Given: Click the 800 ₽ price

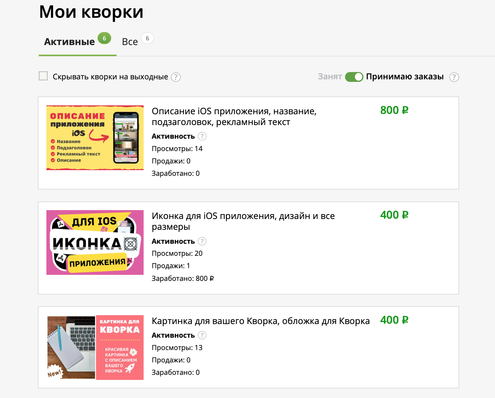Looking at the screenshot, I should pyautogui.click(x=394, y=110).
